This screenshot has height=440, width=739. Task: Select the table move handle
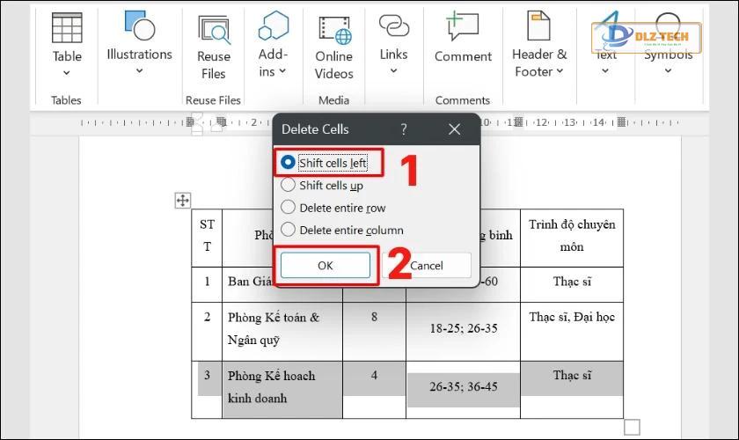[183, 201]
